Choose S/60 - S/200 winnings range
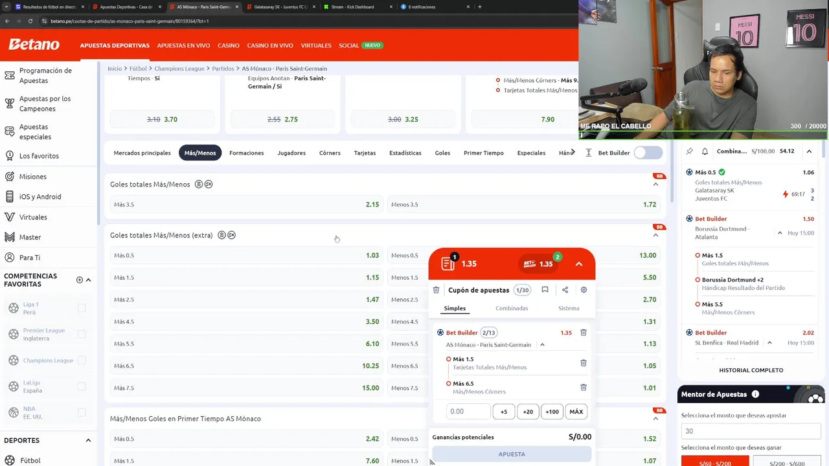The image size is (829, 466). pyautogui.click(x=715, y=462)
